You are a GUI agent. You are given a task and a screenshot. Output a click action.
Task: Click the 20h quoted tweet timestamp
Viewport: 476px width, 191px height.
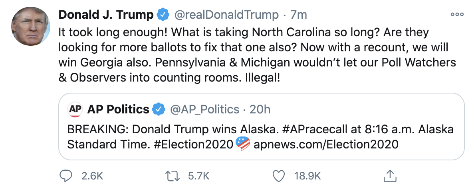click(260, 109)
